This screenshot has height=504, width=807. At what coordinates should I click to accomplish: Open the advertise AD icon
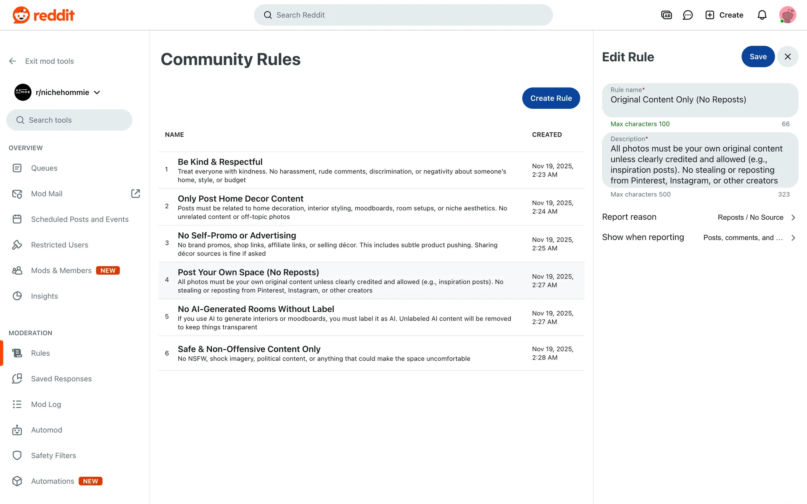[667, 15]
